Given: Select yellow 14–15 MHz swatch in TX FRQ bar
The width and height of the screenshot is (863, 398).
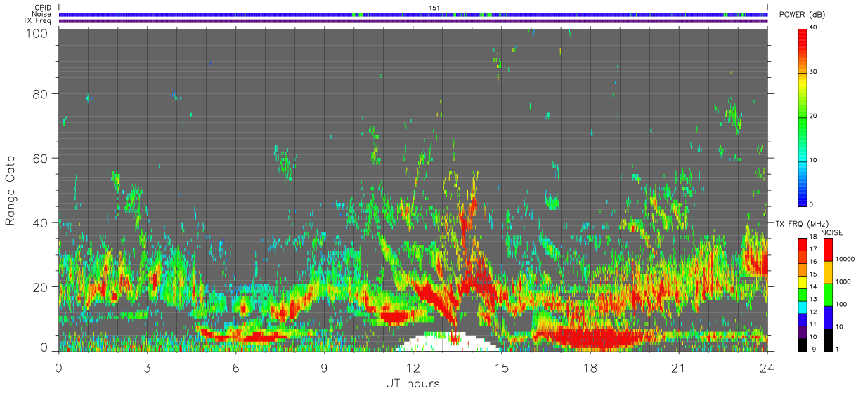Looking at the screenshot, I should coord(803,281).
